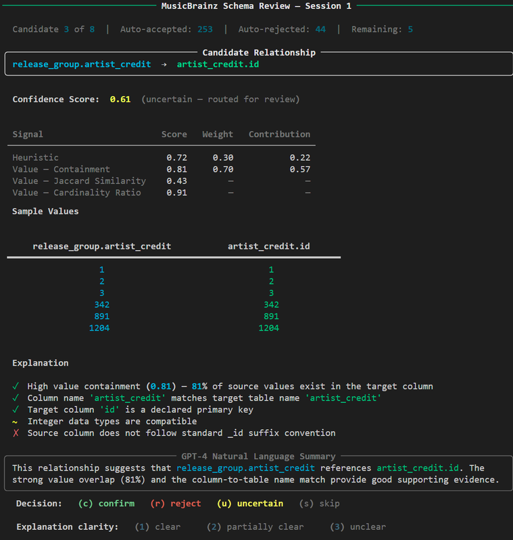Viewport: 513px width, 540px height.
Task: Click the red X beside Source column line
Action: pos(16,433)
